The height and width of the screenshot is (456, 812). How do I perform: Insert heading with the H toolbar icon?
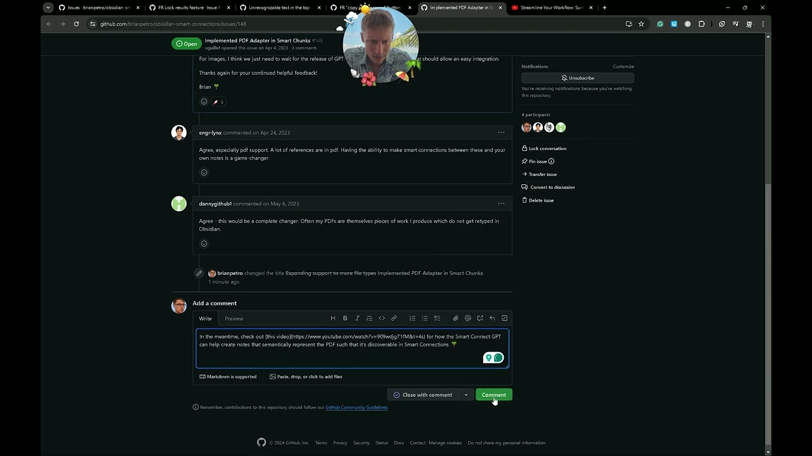333,318
